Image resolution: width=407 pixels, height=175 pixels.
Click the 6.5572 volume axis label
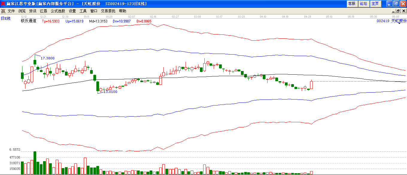tap(14, 149)
